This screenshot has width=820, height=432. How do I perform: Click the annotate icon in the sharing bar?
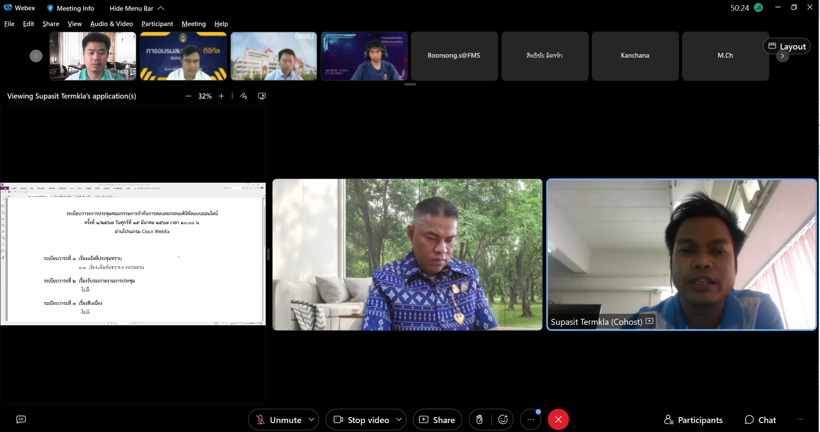(x=243, y=96)
